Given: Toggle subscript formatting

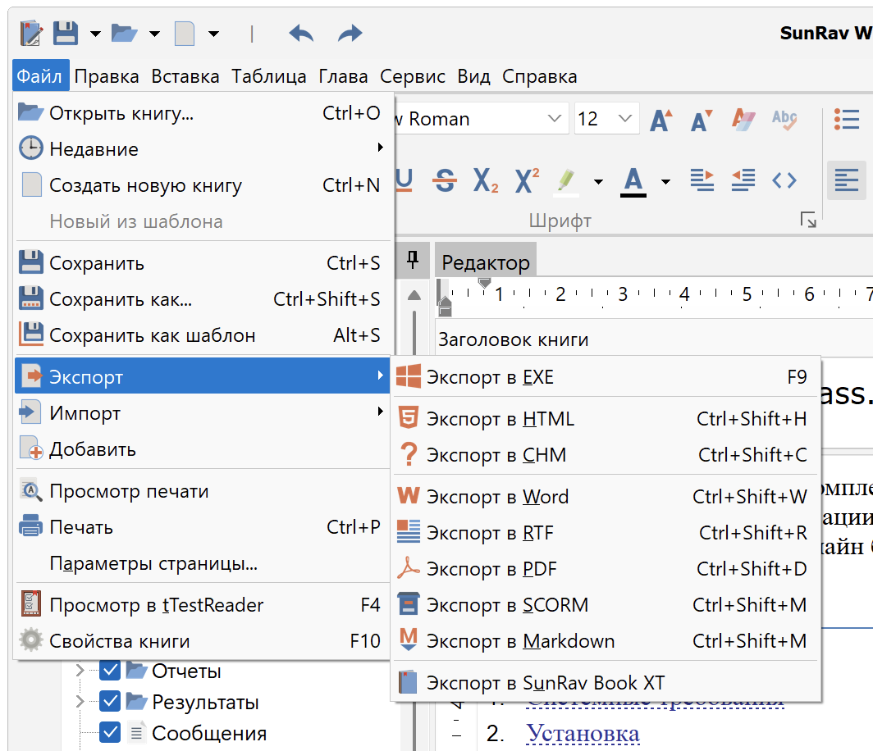Looking at the screenshot, I should [486, 180].
